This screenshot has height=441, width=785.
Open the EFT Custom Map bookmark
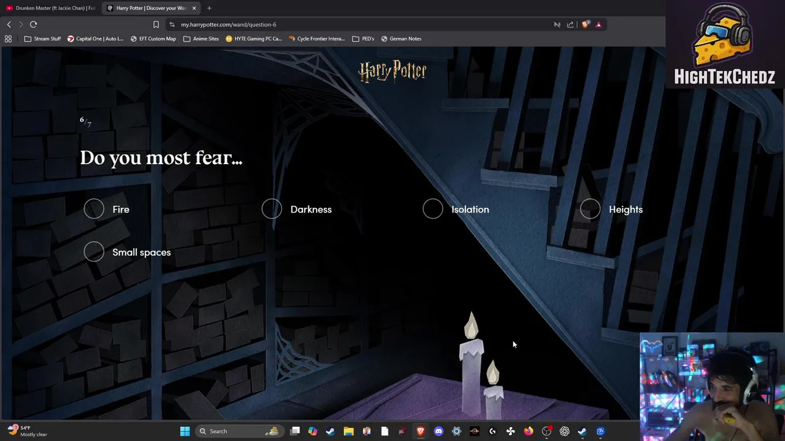pos(153,39)
